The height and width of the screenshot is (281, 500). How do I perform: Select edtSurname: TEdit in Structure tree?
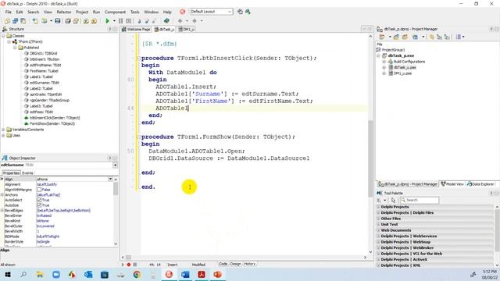tap(45, 83)
